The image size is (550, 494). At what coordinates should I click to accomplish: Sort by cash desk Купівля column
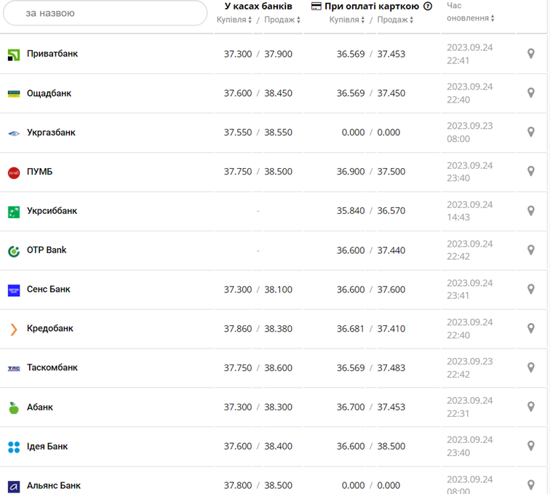click(234, 20)
